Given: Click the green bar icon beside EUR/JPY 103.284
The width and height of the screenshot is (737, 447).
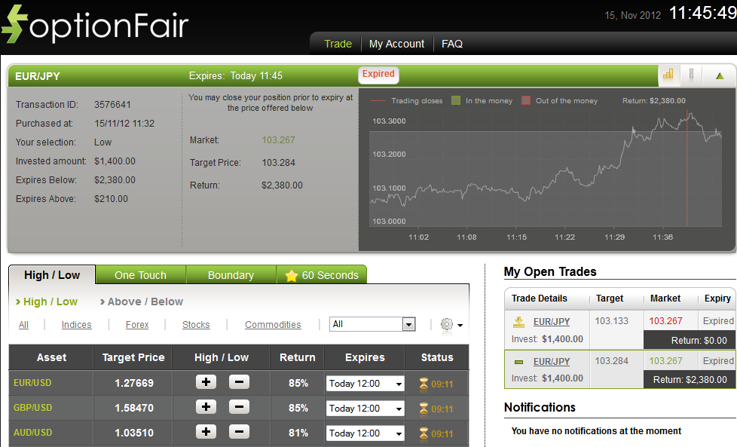Looking at the screenshot, I should pos(518,362).
